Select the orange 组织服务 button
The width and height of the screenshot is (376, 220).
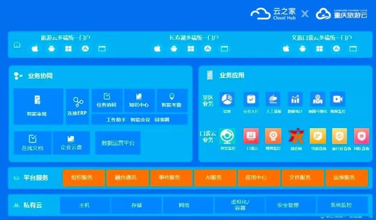tap(82, 178)
